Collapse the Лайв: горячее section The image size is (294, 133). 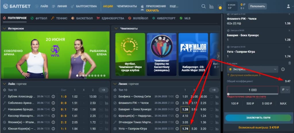pyautogui.click(x=4, y=84)
